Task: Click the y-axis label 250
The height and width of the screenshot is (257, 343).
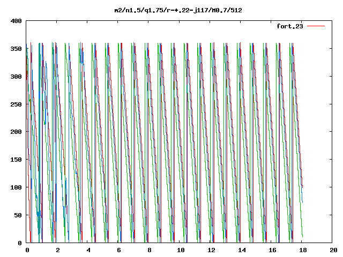Action: (x=16, y=104)
